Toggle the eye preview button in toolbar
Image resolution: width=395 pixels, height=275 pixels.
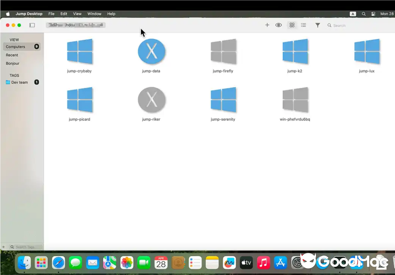278,25
